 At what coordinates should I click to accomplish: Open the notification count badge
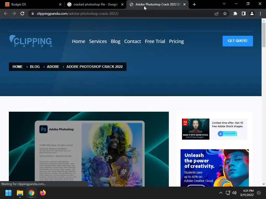click(259, 193)
